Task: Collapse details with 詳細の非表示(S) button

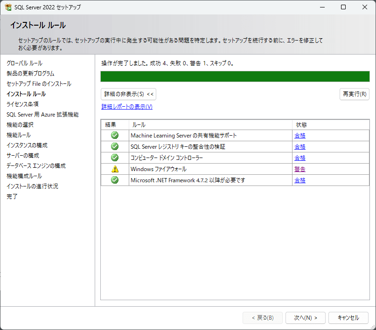Action: [x=129, y=94]
